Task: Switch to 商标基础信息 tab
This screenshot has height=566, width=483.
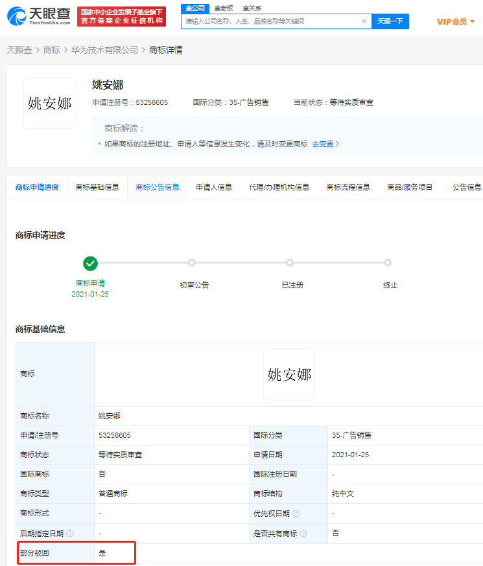Action: [97, 187]
